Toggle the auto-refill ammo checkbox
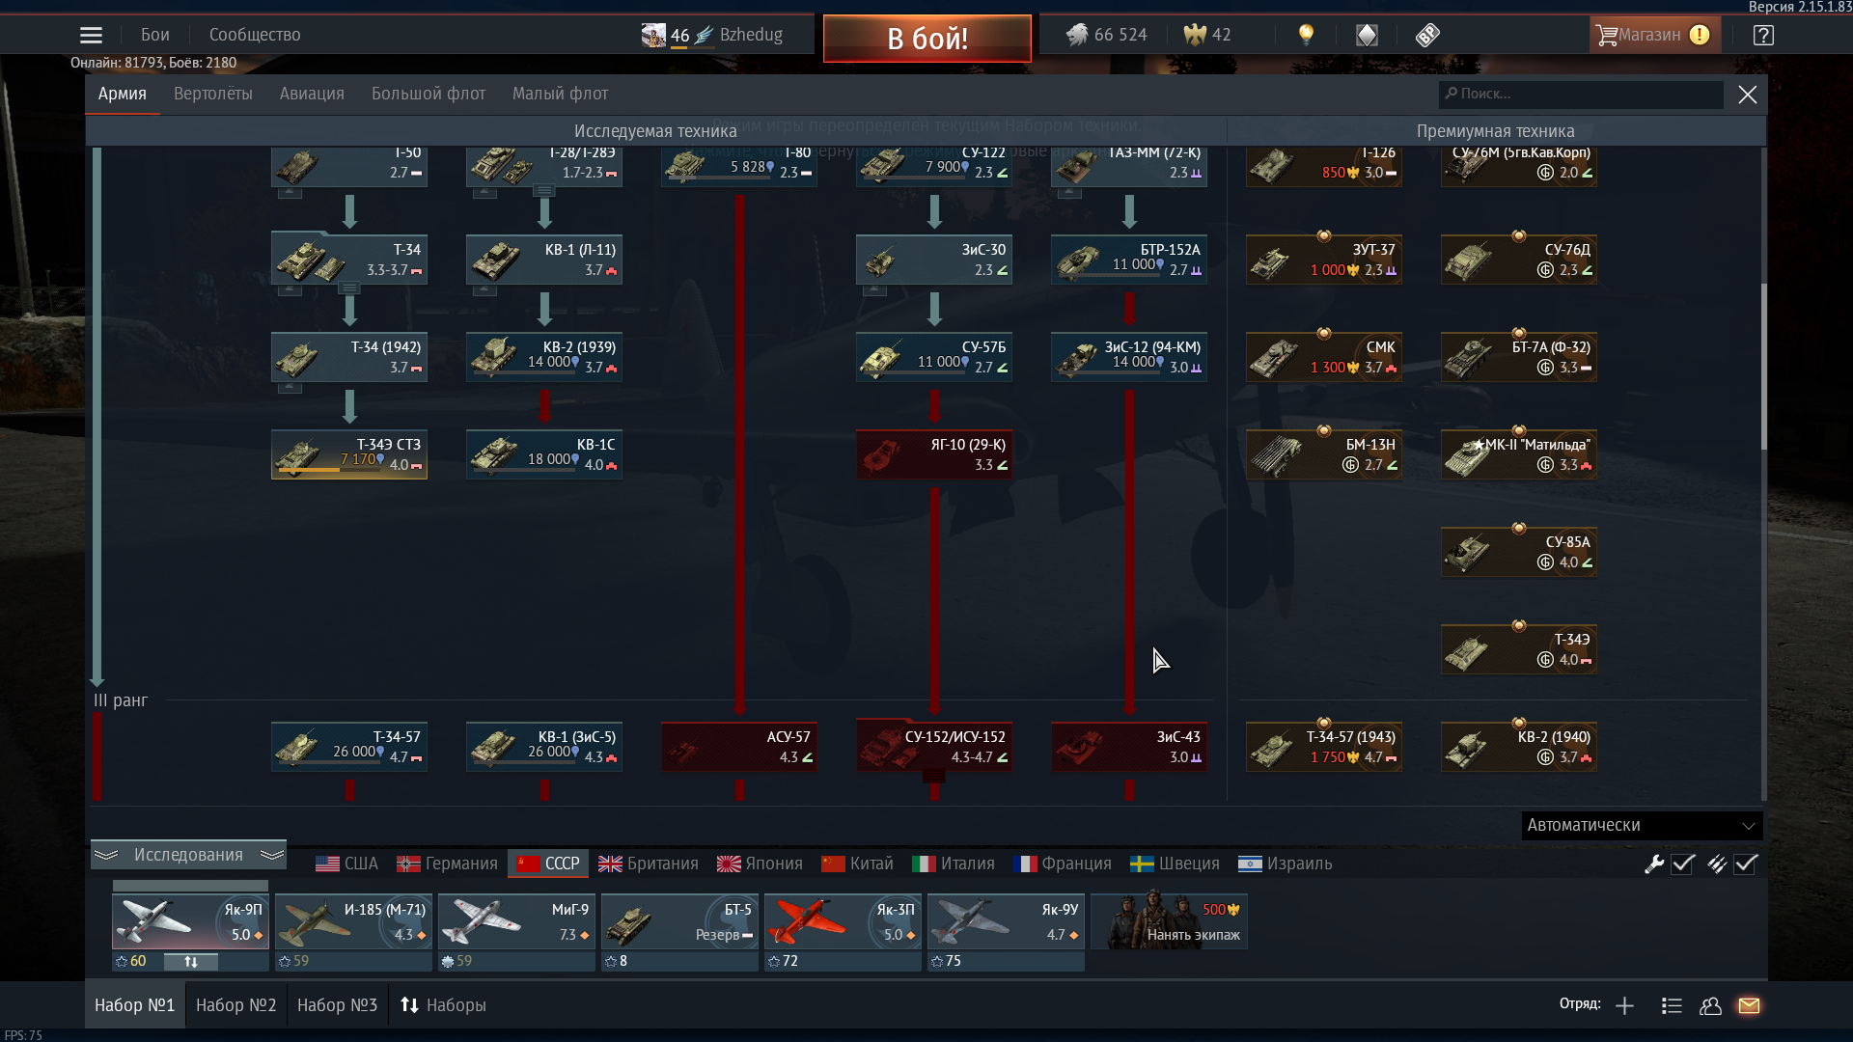The image size is (1853, 1042). click(x=1745, y=864)
